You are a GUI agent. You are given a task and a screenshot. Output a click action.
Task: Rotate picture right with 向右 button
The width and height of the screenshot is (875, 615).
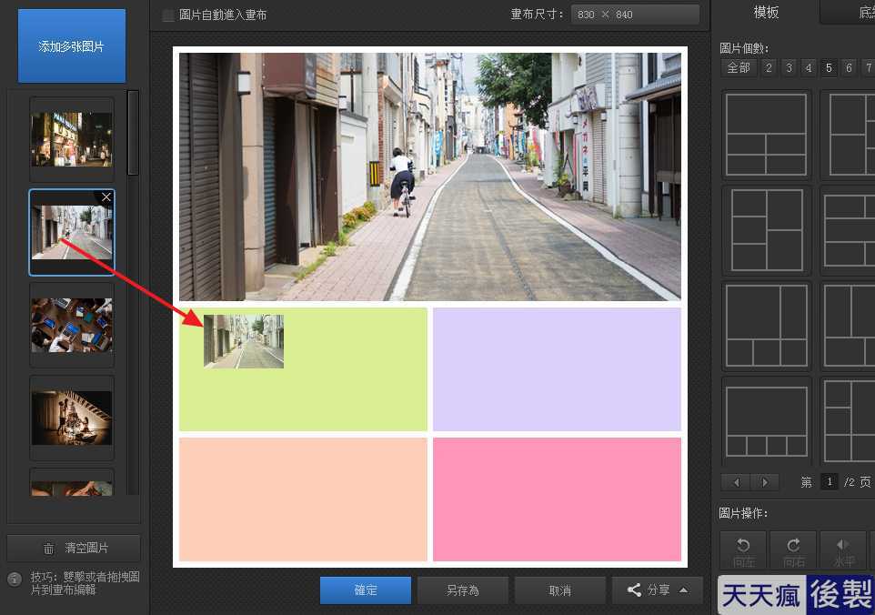click(793, 550)
